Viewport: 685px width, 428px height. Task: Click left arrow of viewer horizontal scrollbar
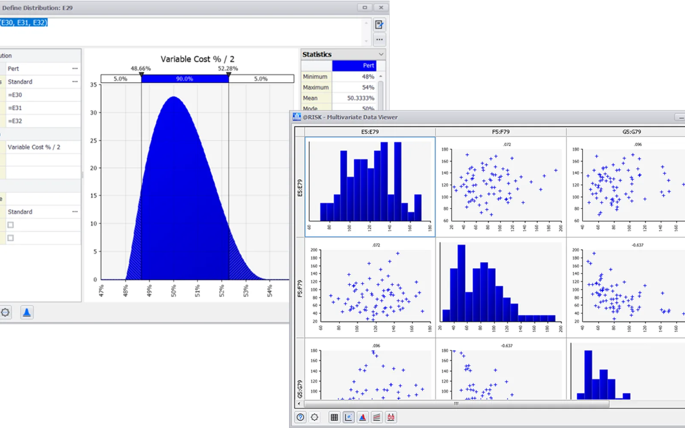tap(299, 404)
